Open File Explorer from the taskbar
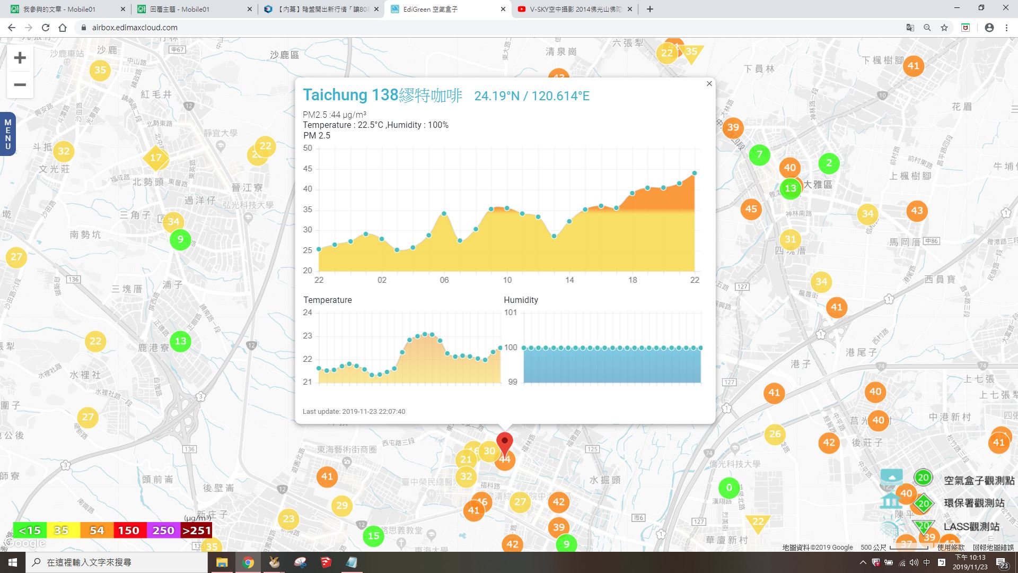This screenshot has height=573, width=1018. pos(222,562)
